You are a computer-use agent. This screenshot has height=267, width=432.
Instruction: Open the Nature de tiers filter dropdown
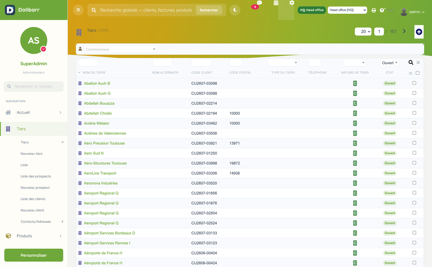click(x=355, y=63)
